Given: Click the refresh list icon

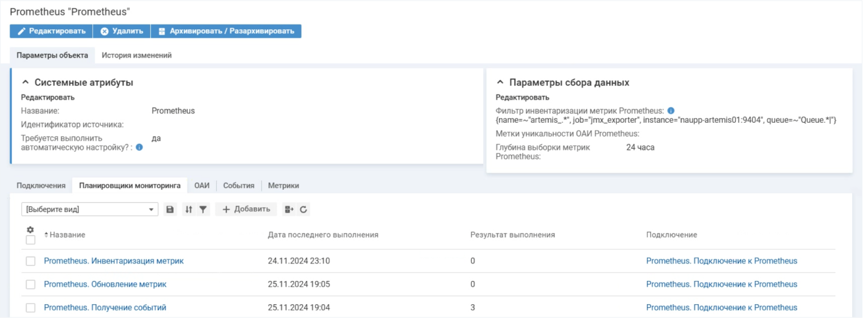Looking at the screenshot, I should [x=303, y=210].
